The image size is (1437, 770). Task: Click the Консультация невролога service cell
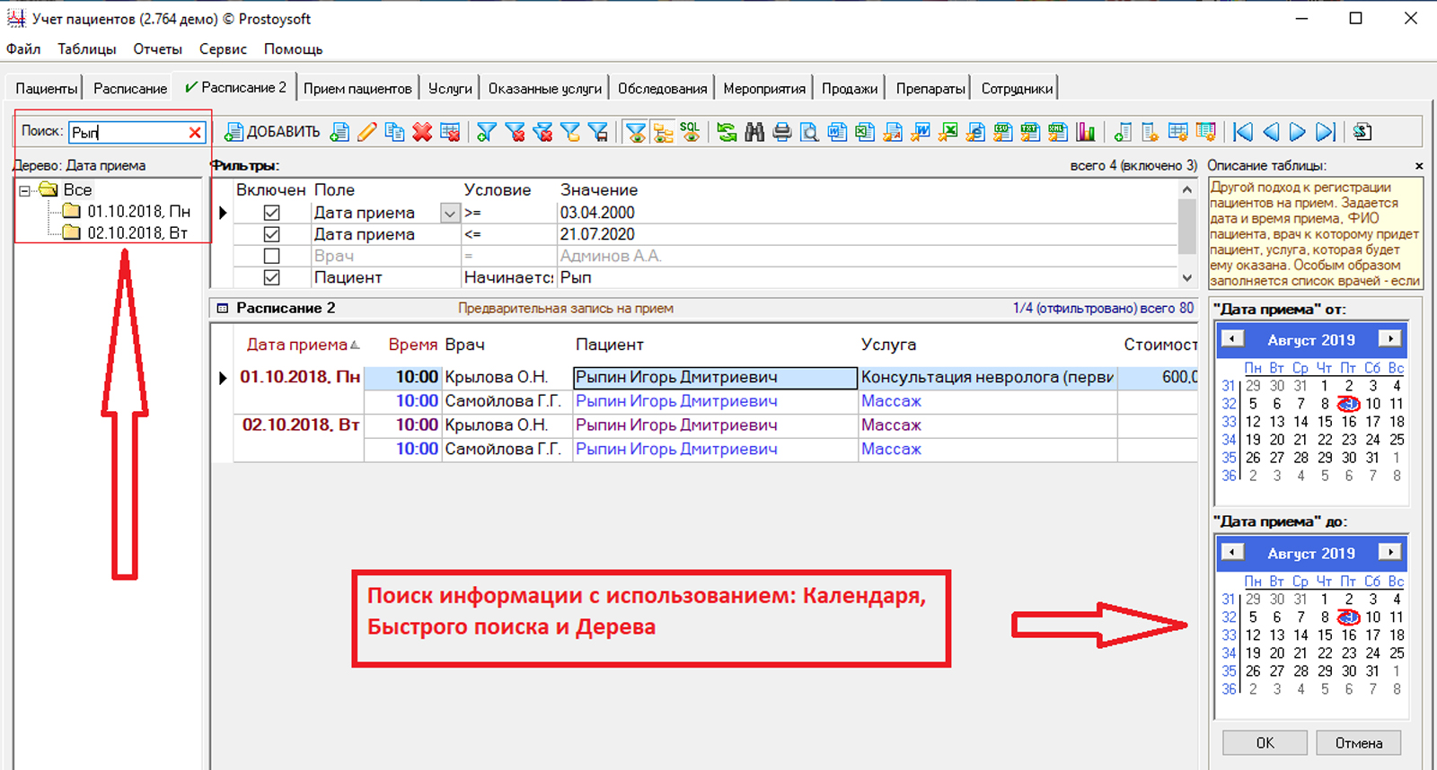(987, 378)
